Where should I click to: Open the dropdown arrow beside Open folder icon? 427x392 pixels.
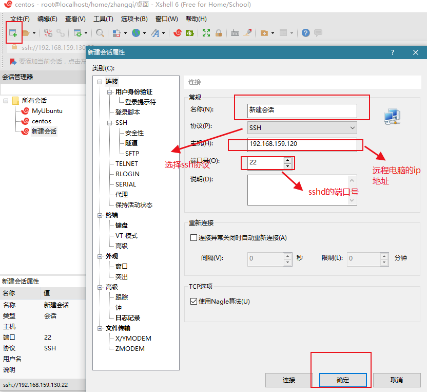click(34, 33)
